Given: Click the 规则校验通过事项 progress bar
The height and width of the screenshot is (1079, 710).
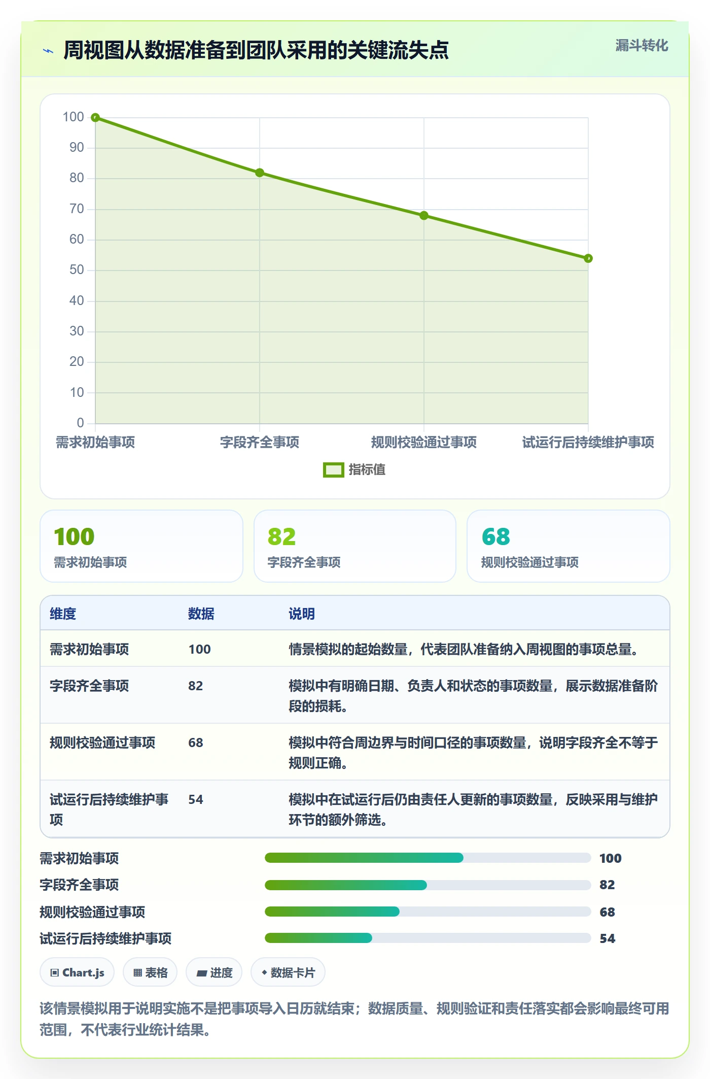Looking at the screenshot, I should pos(428,912).
